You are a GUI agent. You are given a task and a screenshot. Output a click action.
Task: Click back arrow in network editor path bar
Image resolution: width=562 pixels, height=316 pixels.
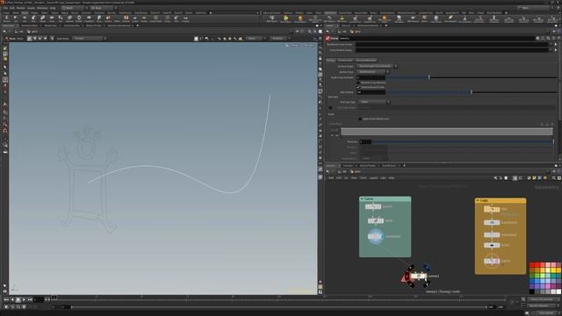[328, 172]
